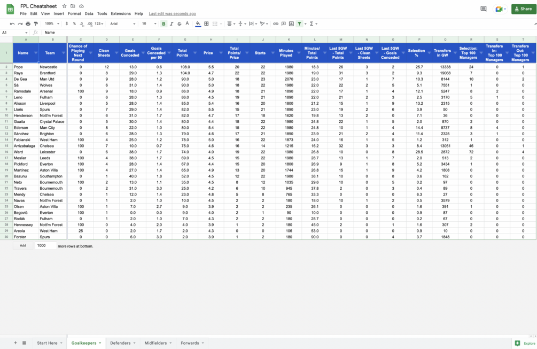Open text color picker
This screenshot has width=537, height=349.
(187, 24)
